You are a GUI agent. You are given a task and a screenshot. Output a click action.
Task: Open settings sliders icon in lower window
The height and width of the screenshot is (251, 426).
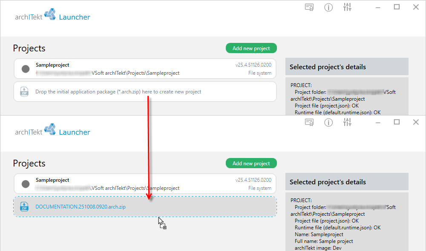tap(347, 122)
